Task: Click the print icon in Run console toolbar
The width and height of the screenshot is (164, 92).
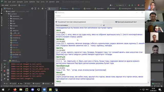Action: (8, 77)
